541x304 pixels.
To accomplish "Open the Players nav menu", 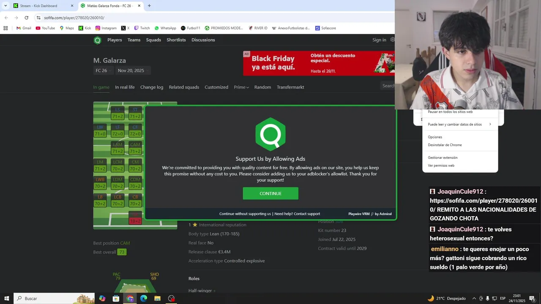I will 115,40.
